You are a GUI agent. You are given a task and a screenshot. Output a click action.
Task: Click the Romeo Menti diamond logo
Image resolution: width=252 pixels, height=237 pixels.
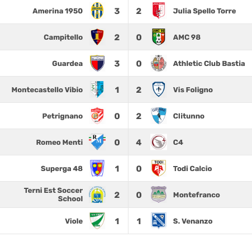[97, 142]
